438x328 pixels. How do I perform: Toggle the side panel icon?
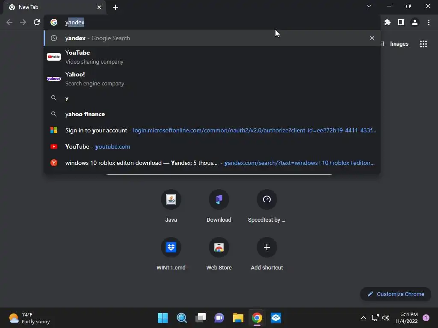(x=401, y=22)
